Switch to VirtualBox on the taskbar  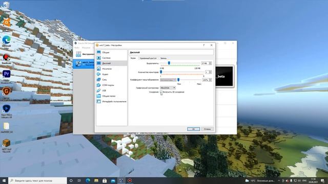[121, 180]
